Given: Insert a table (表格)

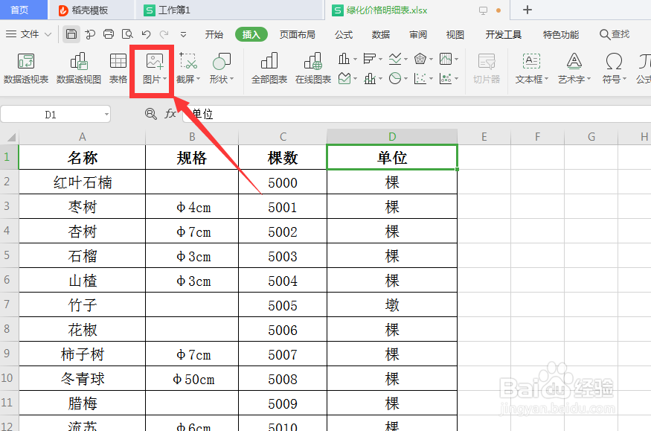Looking at the screenshot, I should pos(118,68).
